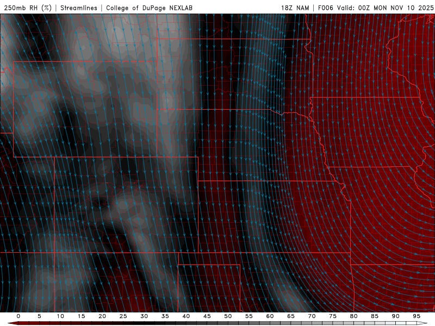Click the colorbar label '60'
Screen dimensions: 435x326
point(270,316)
